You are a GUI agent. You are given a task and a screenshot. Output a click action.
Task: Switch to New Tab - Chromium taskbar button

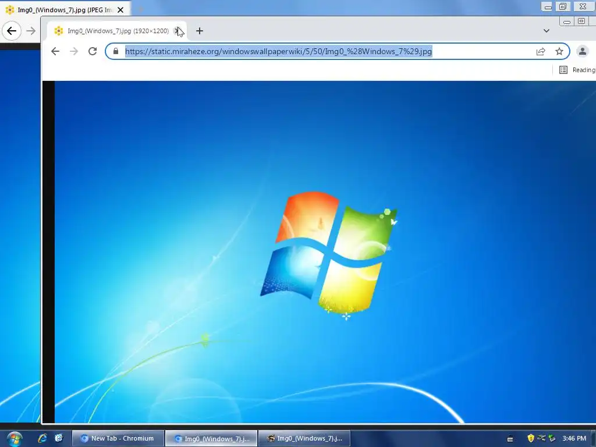(118, 438)
